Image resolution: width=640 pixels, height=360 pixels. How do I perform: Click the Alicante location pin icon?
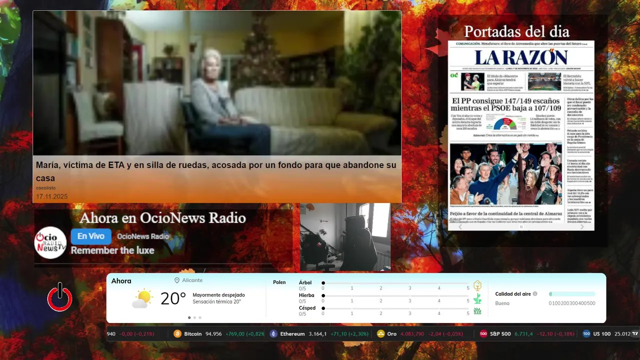[177, 280]
